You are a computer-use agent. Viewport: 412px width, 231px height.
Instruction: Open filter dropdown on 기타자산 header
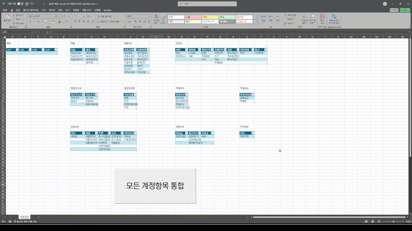pyautogui.click(x=135, y=133)
